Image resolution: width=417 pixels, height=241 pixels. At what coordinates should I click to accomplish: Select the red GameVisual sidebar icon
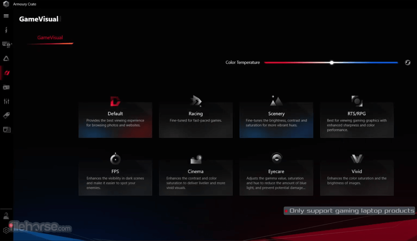(x=7, y=73)
